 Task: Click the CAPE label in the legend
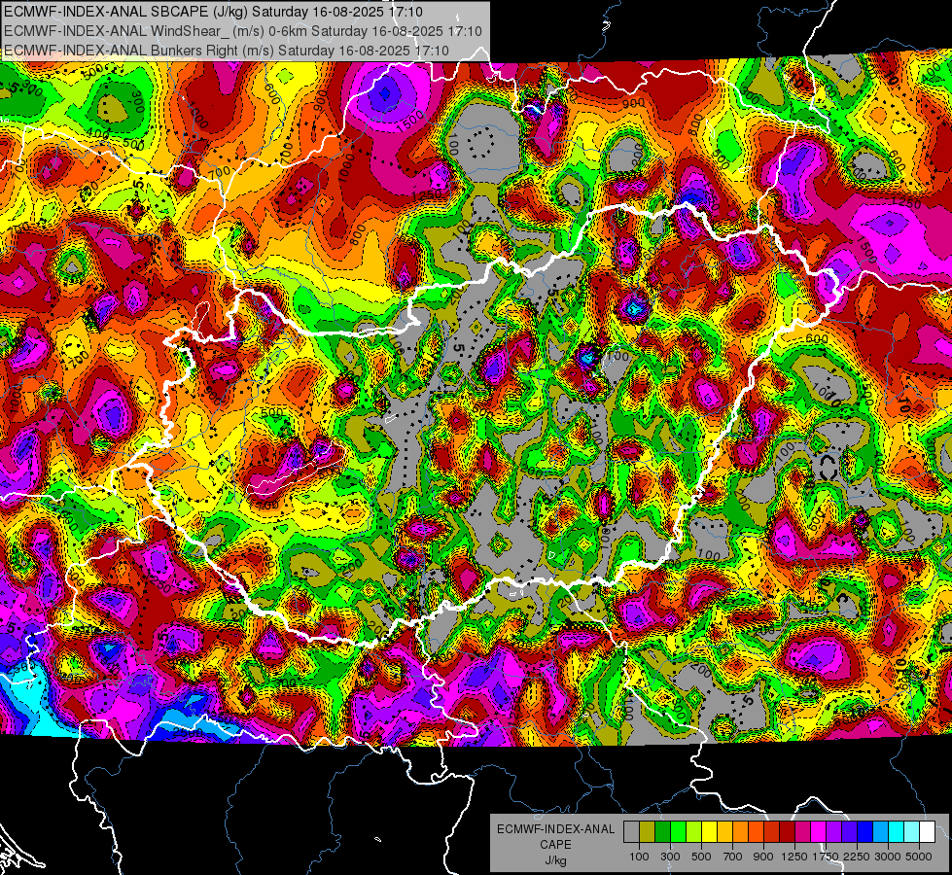coord(555,844)
